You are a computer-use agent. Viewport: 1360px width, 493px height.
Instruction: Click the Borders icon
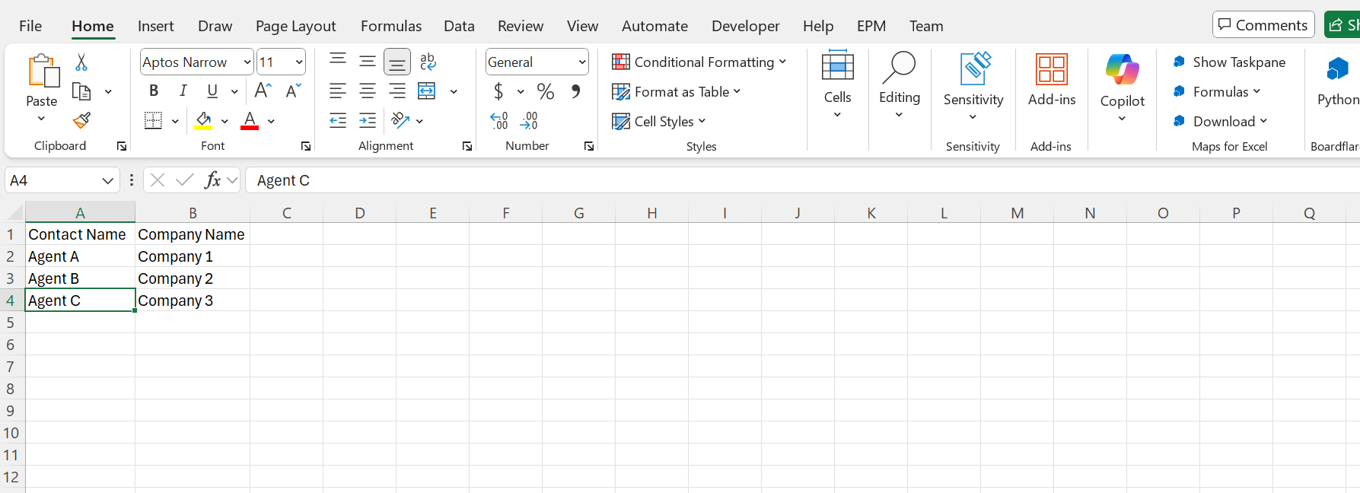[x=153, y=120]
